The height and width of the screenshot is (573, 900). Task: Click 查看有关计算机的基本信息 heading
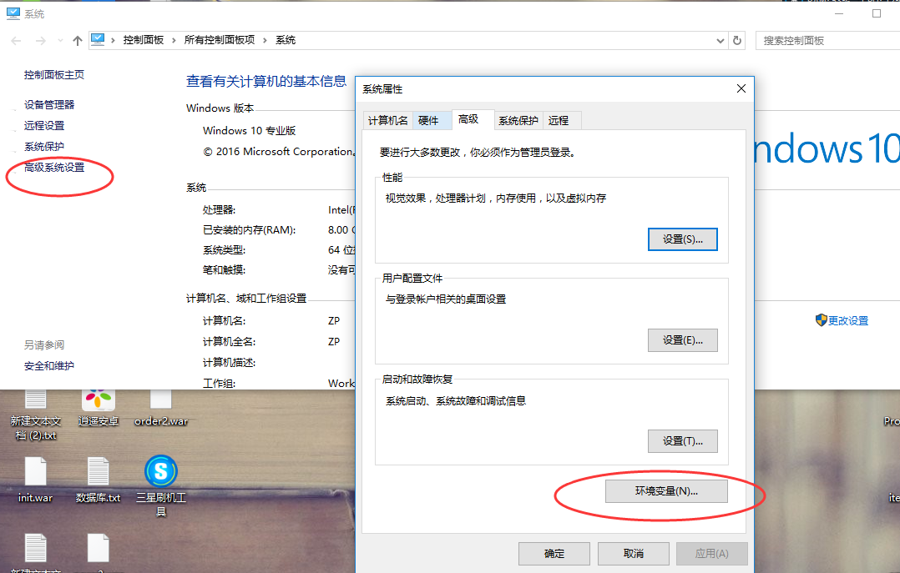click(266, 82)
